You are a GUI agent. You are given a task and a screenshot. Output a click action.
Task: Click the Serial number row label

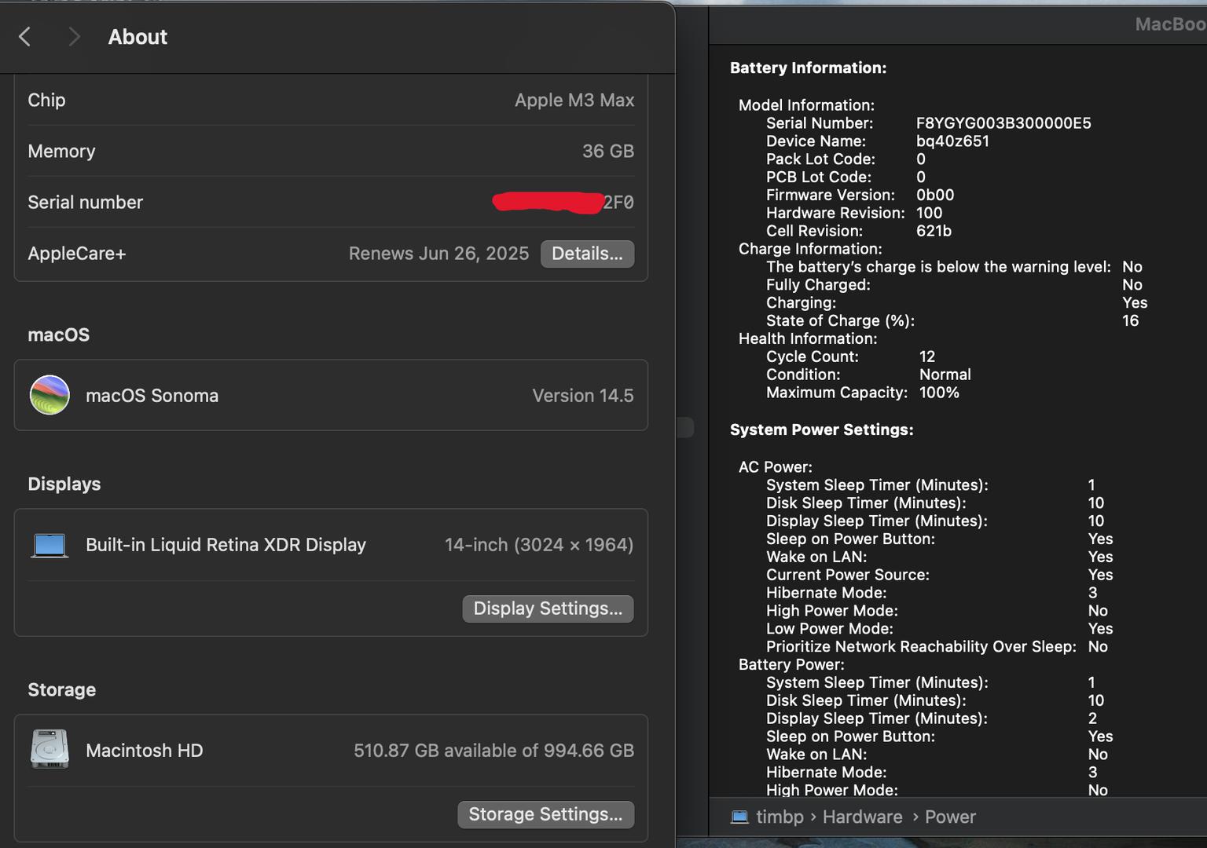click(85, 202)
